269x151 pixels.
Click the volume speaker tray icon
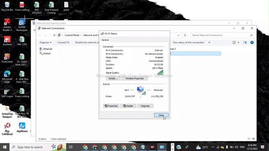coord(237,147)
